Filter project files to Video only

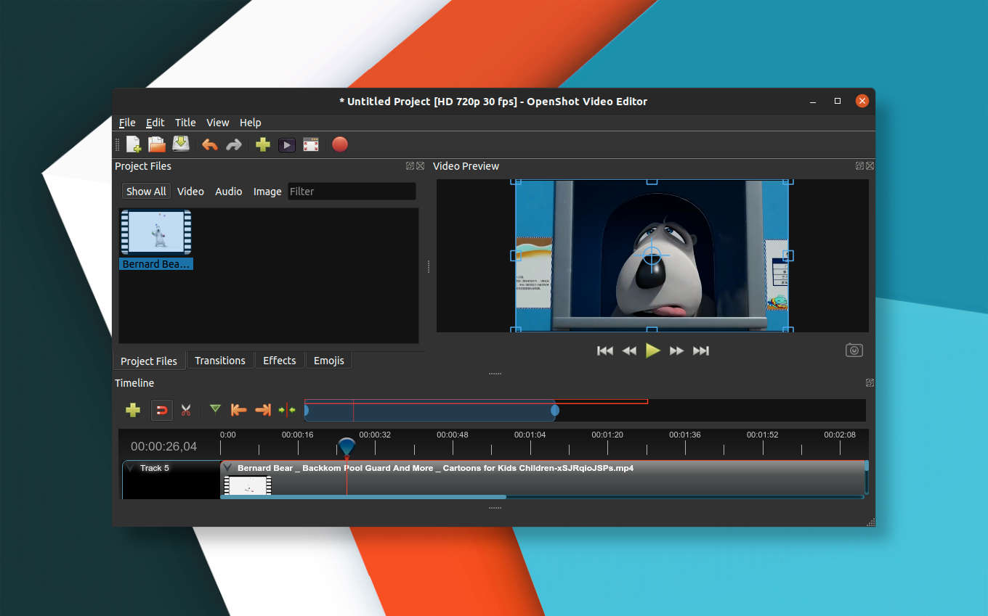click(190, 191)
